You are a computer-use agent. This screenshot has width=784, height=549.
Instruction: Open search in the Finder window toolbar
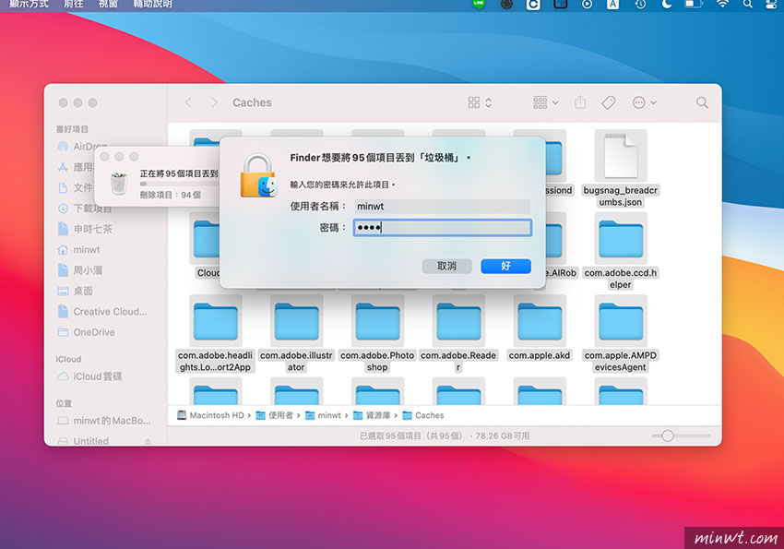pyautogui.click(x=702, y=102)
